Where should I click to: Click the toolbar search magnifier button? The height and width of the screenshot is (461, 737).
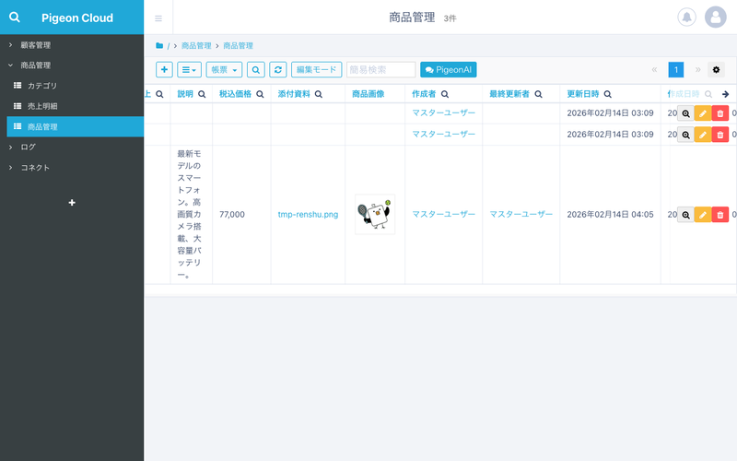click(256, 70)
